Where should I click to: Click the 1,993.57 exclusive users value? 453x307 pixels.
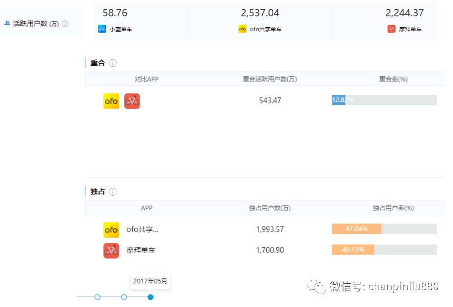click(270, 229)
